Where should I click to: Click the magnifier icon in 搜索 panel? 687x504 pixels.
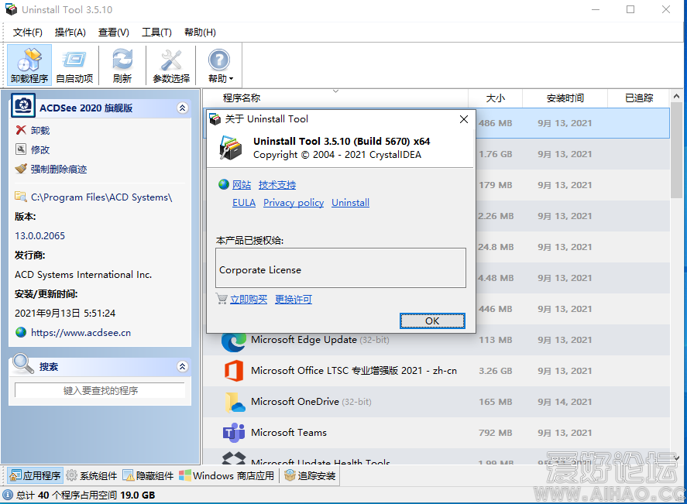(x=23, y=364)
